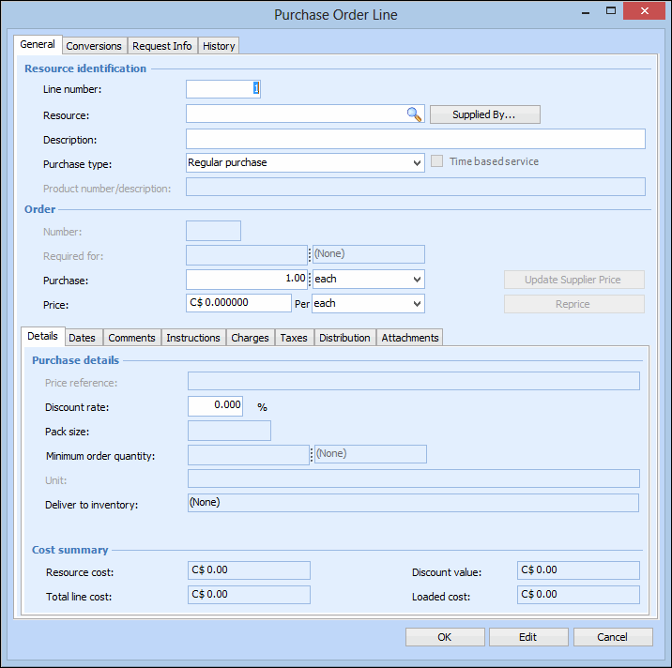This screenshot has height=668, width=672.
Task: Switch to the Conversions tab
Action: pyautogui.click(x=94, y=46)
